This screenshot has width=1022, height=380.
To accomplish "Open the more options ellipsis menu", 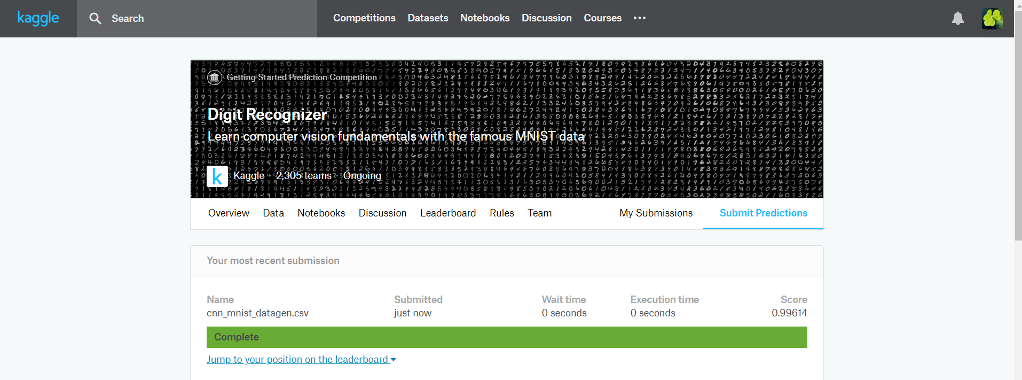I will coord(640,18).
